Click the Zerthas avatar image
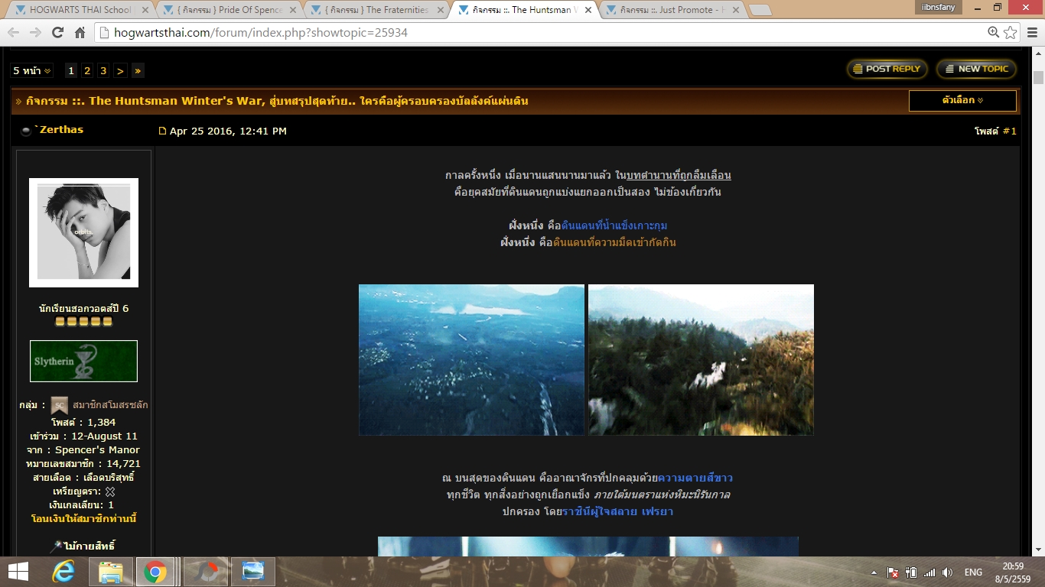 coord(83,232)
